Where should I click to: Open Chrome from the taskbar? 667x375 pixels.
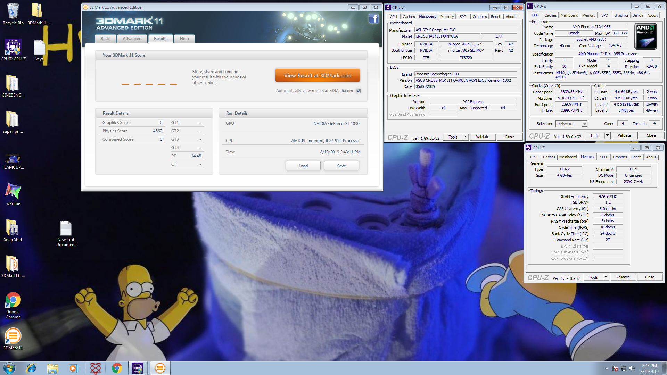(117, 368)
